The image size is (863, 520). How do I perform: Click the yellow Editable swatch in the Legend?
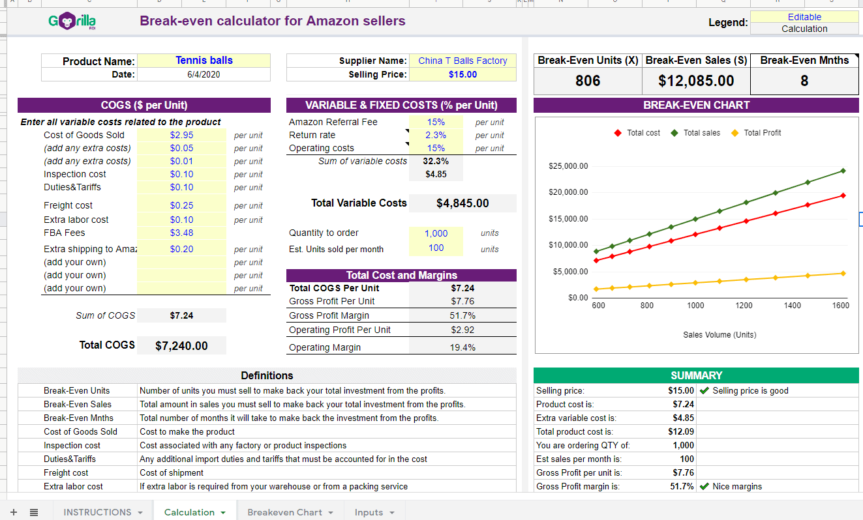tap(806, 16)
